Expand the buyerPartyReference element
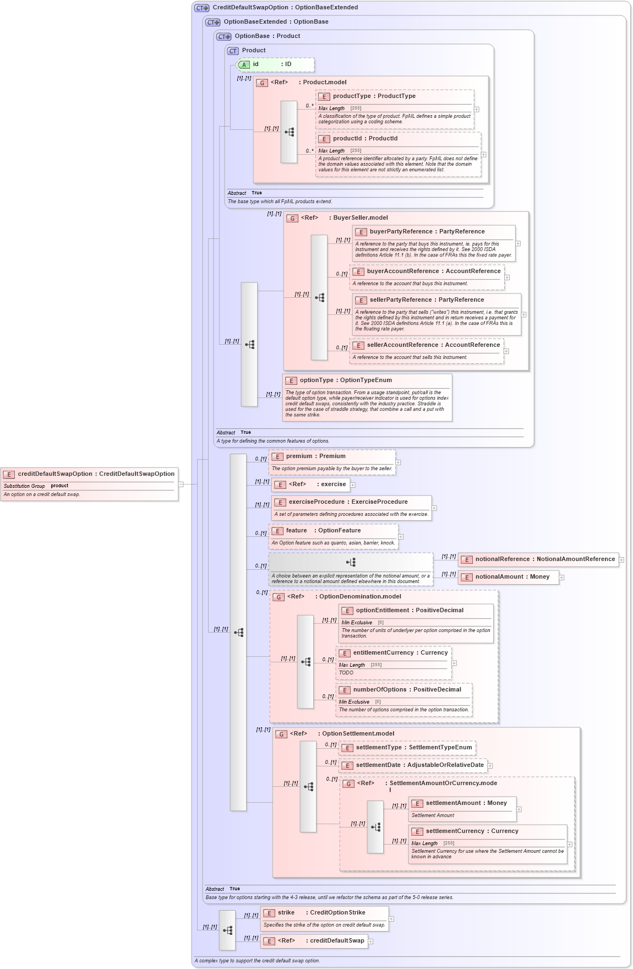Viewport: 633px width, 969px height. tap(518, 243)
